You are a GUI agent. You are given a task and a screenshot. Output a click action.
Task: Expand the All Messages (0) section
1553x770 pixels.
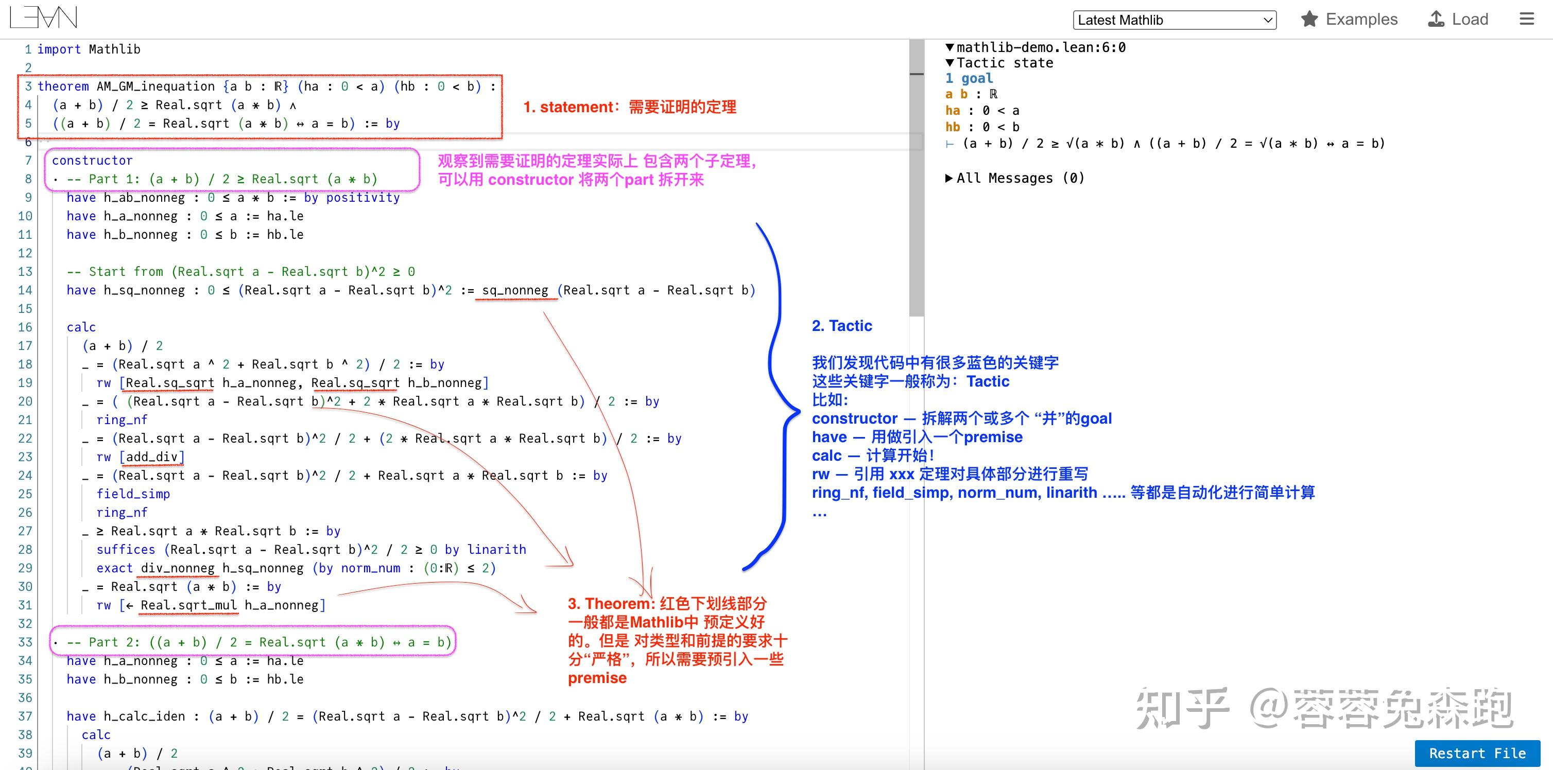pos(950,178)
